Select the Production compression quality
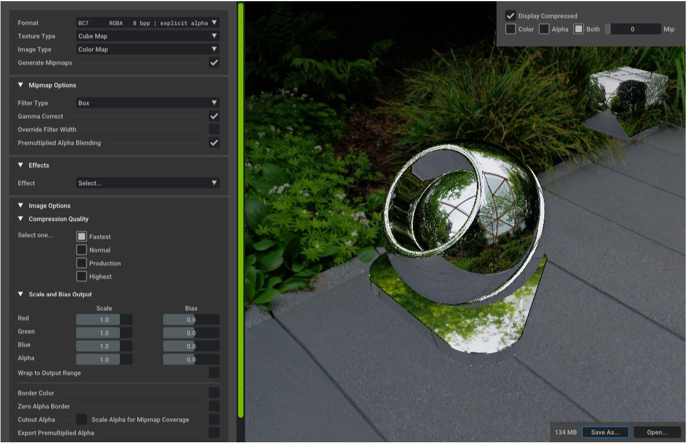The image size is (688, 444). pos(82,264)
